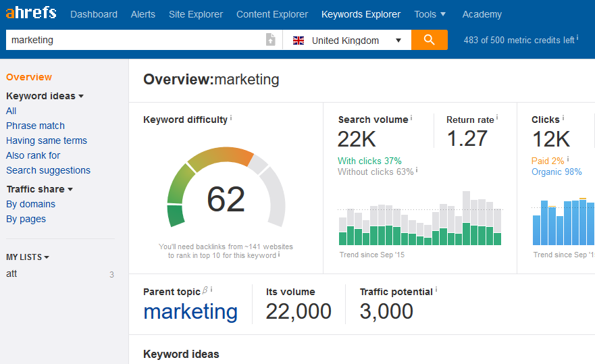Click the marketing parent topic link
595x364 pixels.
pos(190,311)
